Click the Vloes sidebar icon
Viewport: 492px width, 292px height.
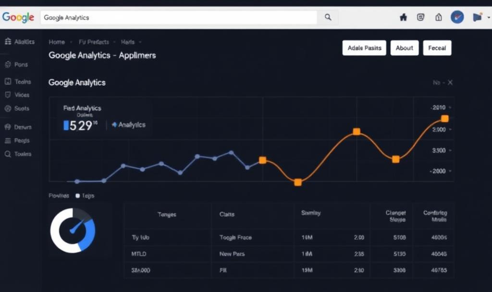[x=8, y=95]
